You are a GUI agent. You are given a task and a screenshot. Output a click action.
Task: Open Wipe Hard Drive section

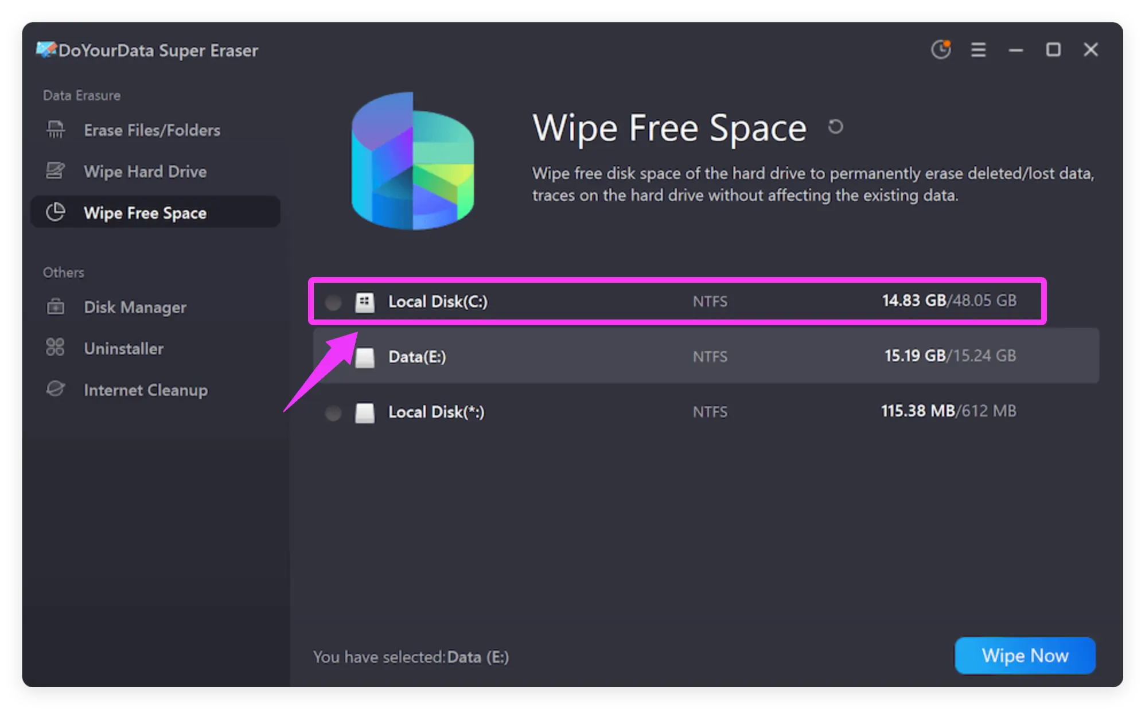[x=155, y=172]
